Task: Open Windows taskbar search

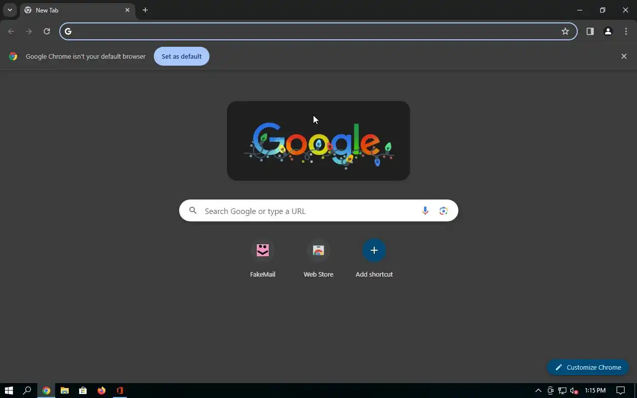Action: (x=27, y=391)
